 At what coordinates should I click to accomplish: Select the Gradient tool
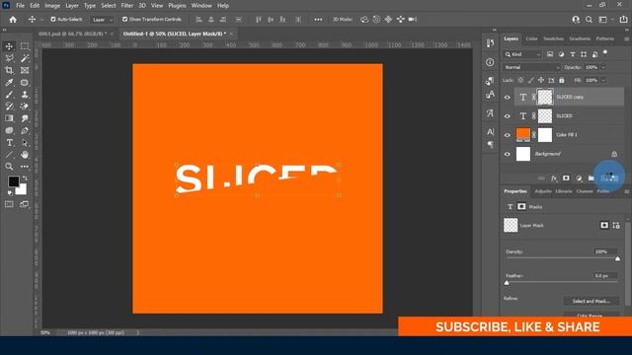tap(9, 118)
